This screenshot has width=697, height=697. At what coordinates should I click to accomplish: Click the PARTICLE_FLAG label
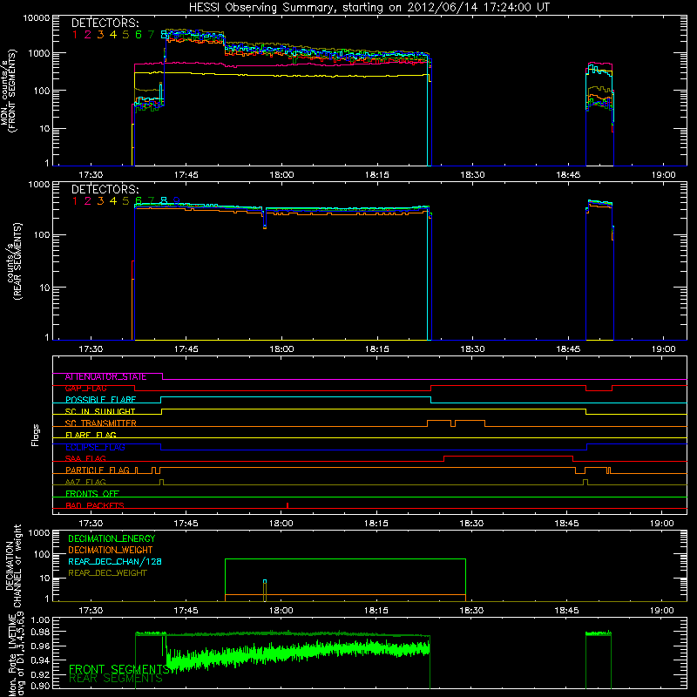(98, 470)
